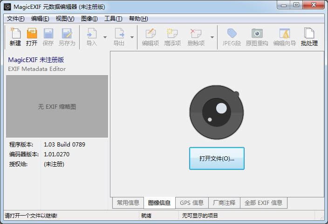328x224 pixels.
Task: Open the 视图(V) menu
Action: click(x=65, y=19)
